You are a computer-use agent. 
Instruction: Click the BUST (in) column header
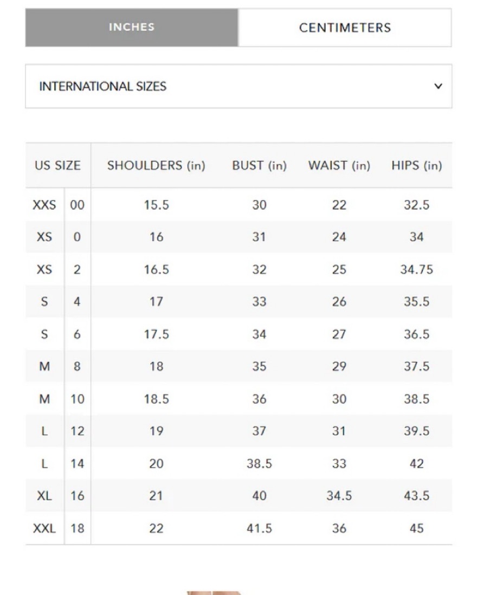point(259,166)
